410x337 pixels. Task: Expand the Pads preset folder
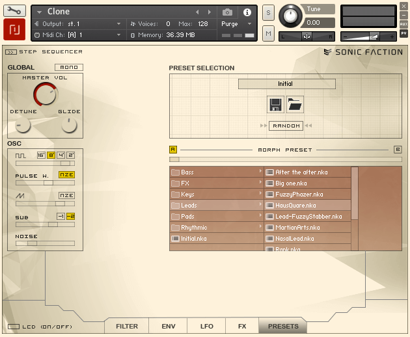pyautogui.click(x=260, y=215)
